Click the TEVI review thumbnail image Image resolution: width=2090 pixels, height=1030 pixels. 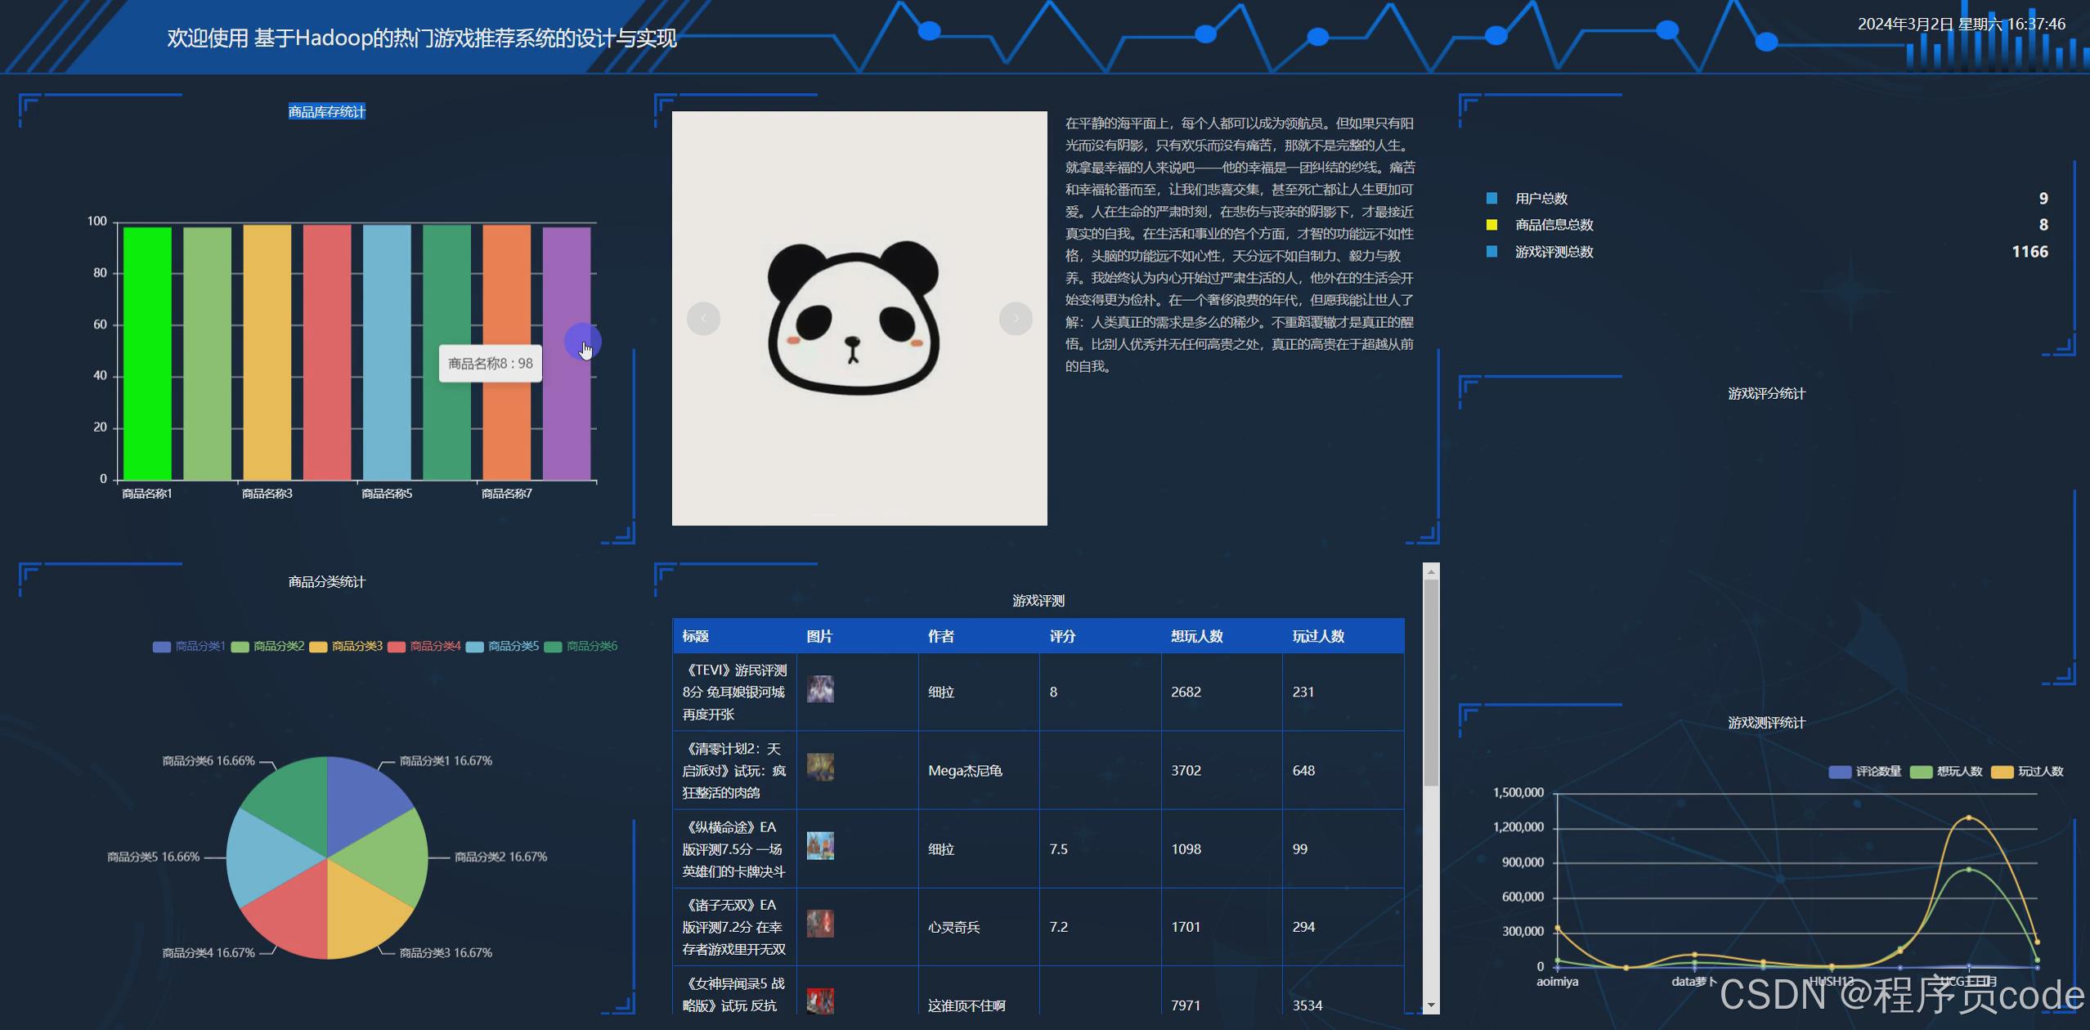[820, 689]
